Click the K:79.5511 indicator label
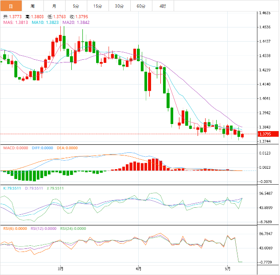Screen dimensions: 280x275 pyautogui.click(x=12, y=188)
